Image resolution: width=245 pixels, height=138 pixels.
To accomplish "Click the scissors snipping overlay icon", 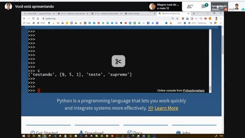I will (x=118, y=61).
